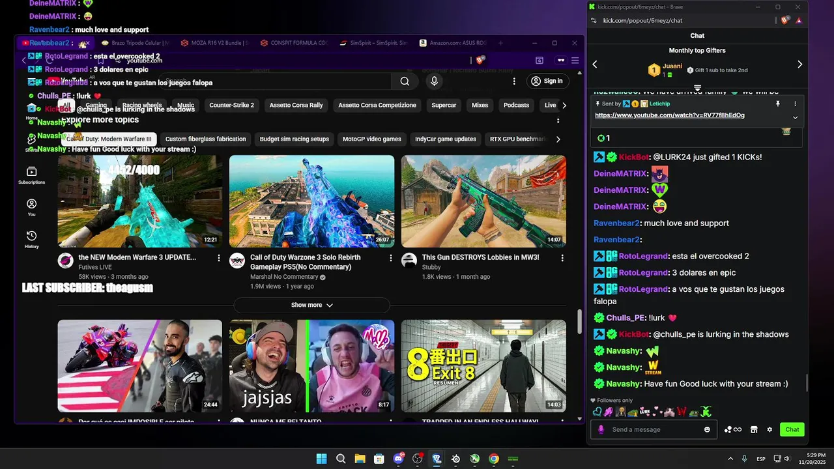Open Brave main hamburger menu in YouTube window
The height and width of the screenshot is (469, 834).
pos(575,61)
